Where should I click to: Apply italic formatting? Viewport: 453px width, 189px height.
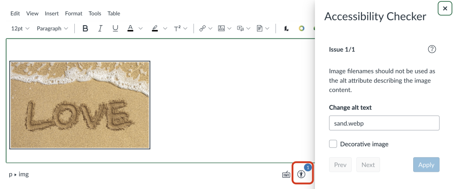click(100, 29)
